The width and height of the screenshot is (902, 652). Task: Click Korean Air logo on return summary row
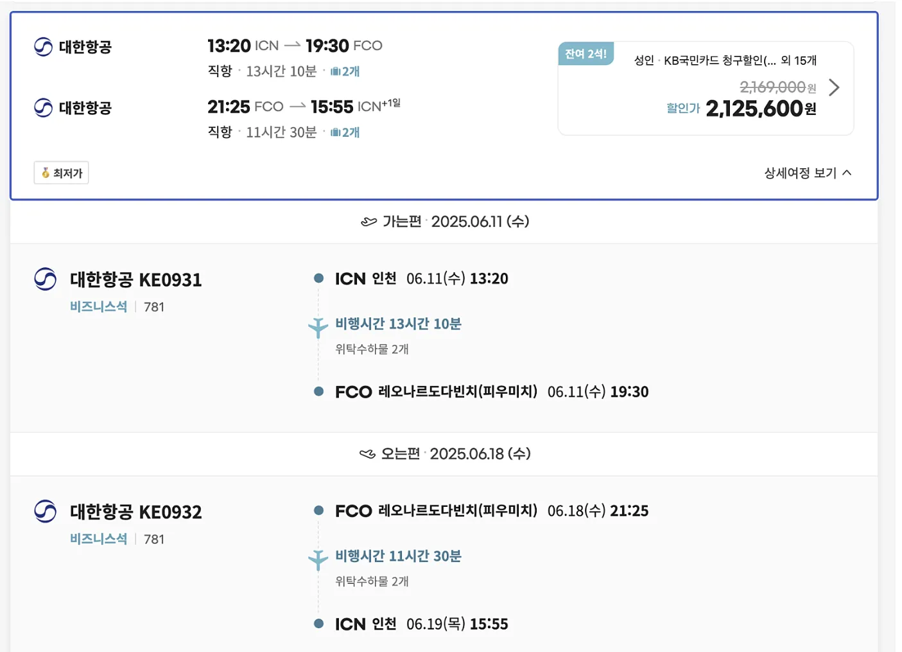pos(43,108)
